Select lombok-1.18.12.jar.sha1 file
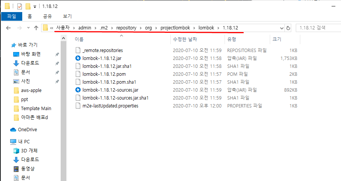This screenshot has height=181, width=341. [107, 66]
